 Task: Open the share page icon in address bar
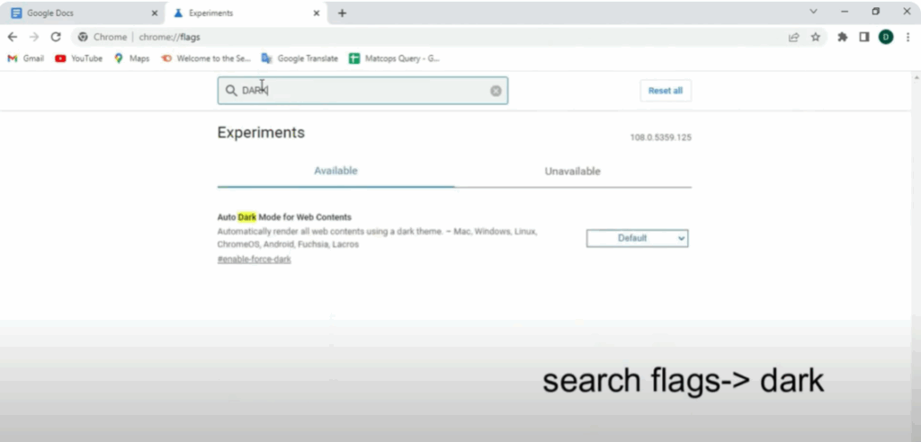coord(794,37)
